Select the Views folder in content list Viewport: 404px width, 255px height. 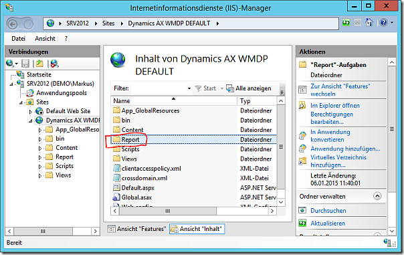[x=129, y=159]
